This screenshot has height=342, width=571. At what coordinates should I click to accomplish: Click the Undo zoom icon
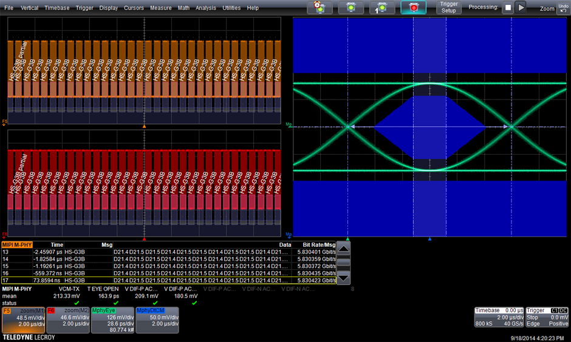(563, 7)
